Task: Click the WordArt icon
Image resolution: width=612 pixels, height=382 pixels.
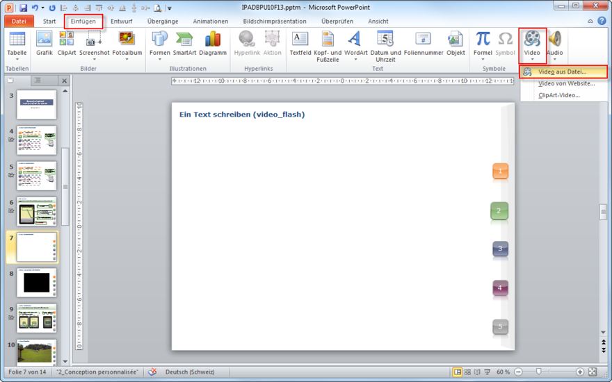Action: point(355,44)
